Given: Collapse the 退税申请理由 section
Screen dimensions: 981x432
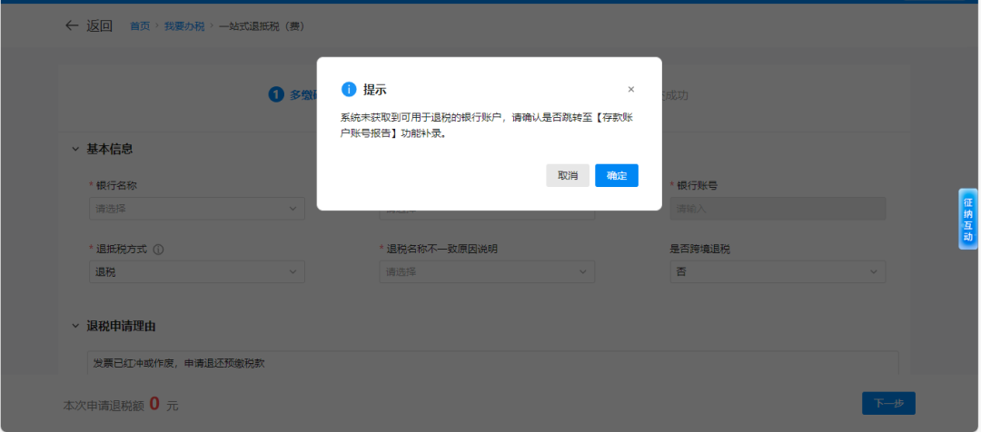Looking at the screenshot, I should point(75,327).
